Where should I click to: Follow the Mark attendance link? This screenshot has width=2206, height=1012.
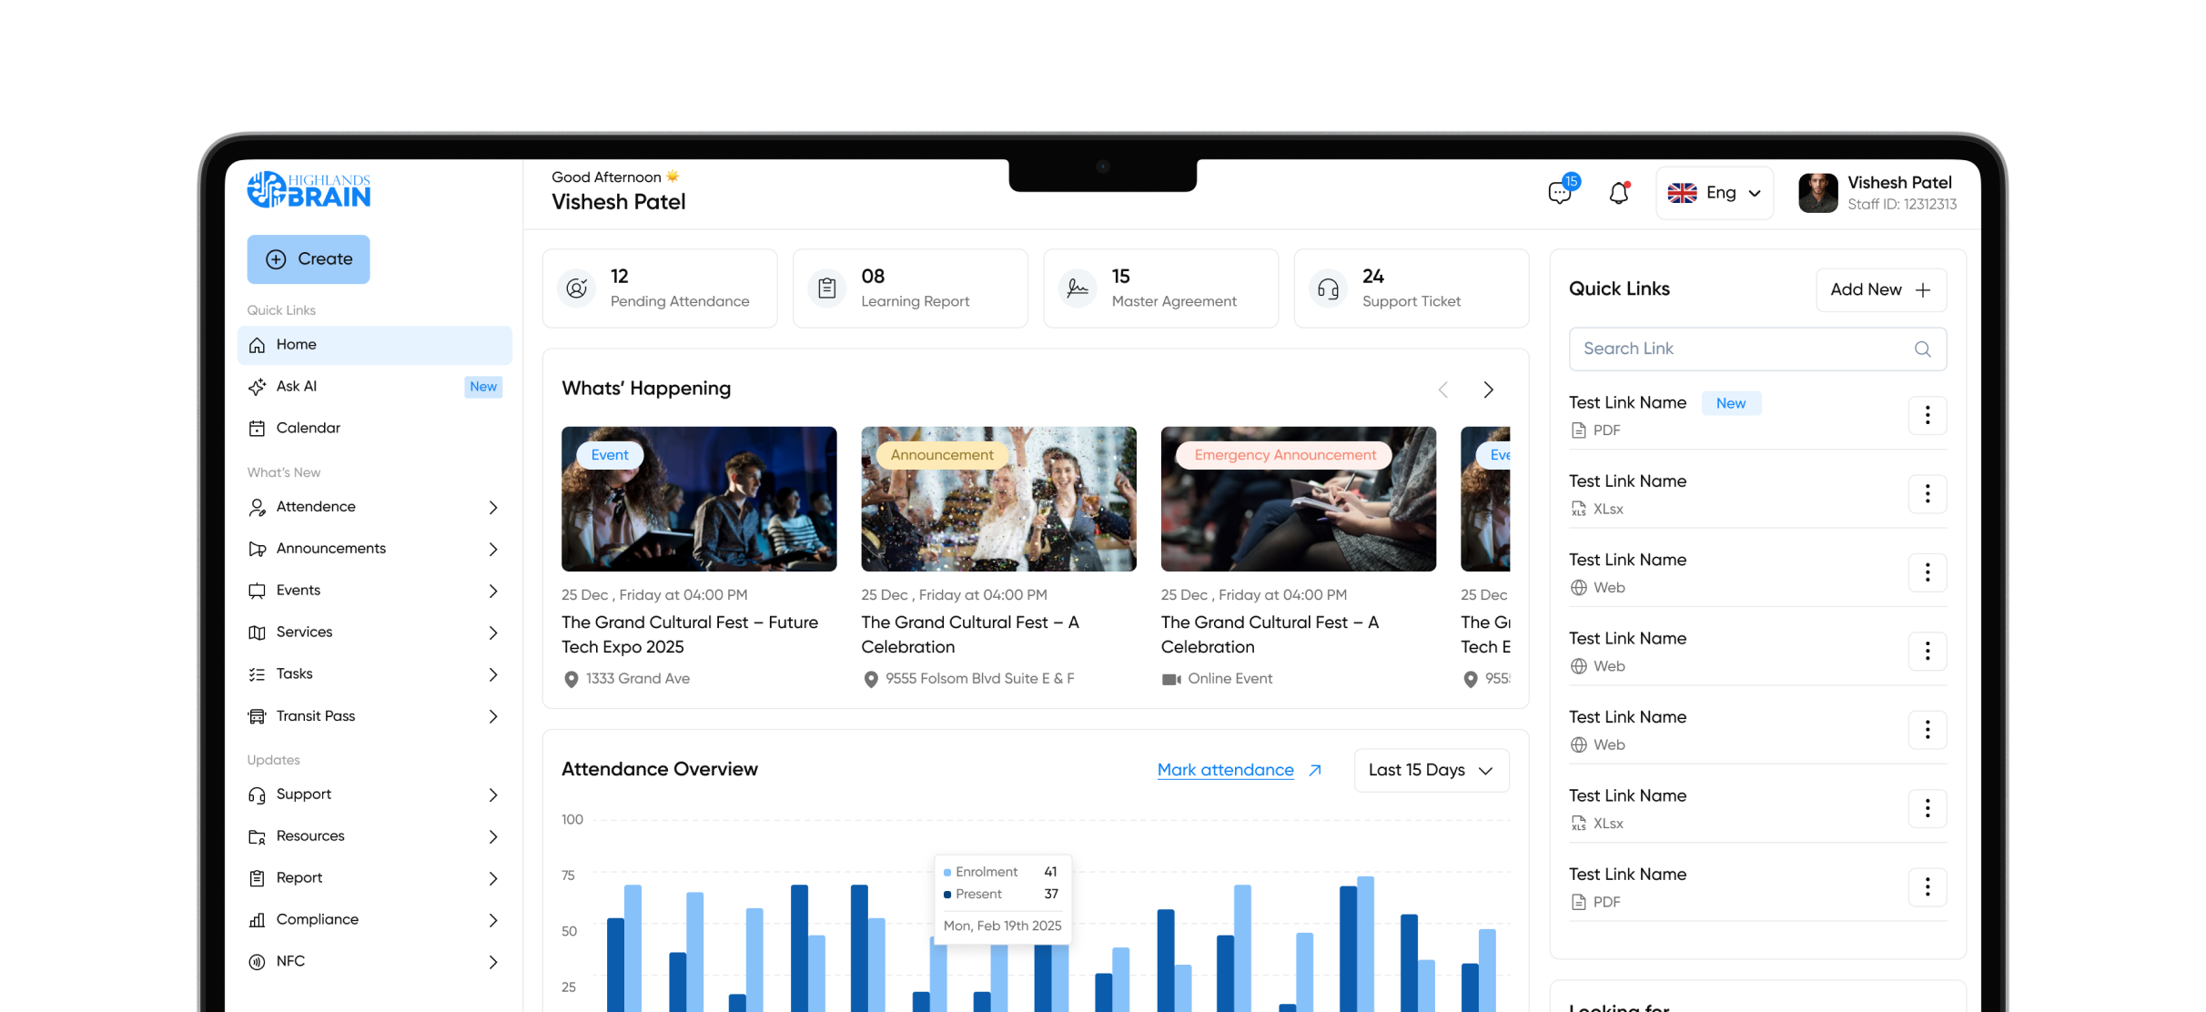coord(1225,770)
